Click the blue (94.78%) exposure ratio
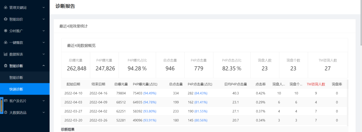Screen dimensions: 362x132 click(150, 102)
